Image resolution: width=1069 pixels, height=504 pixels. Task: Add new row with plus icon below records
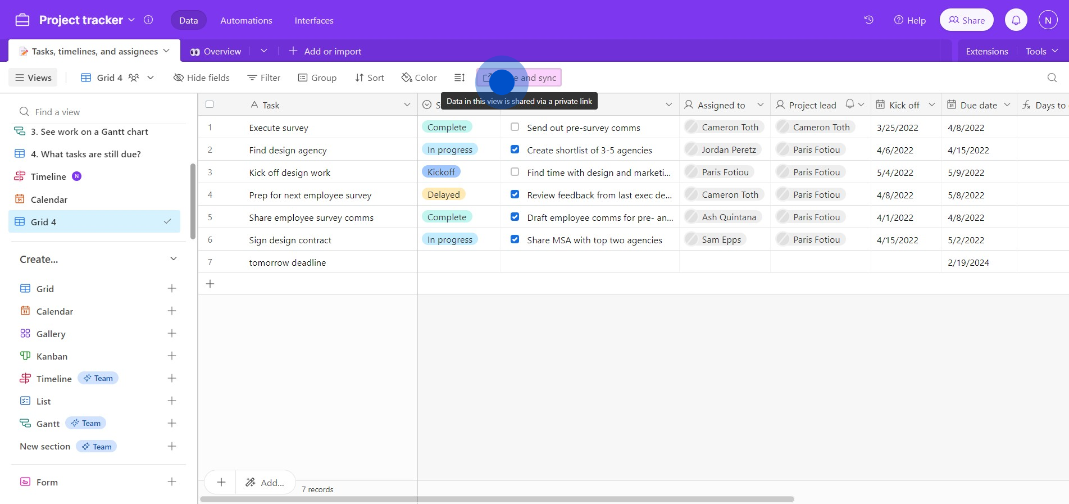point(210,284)
